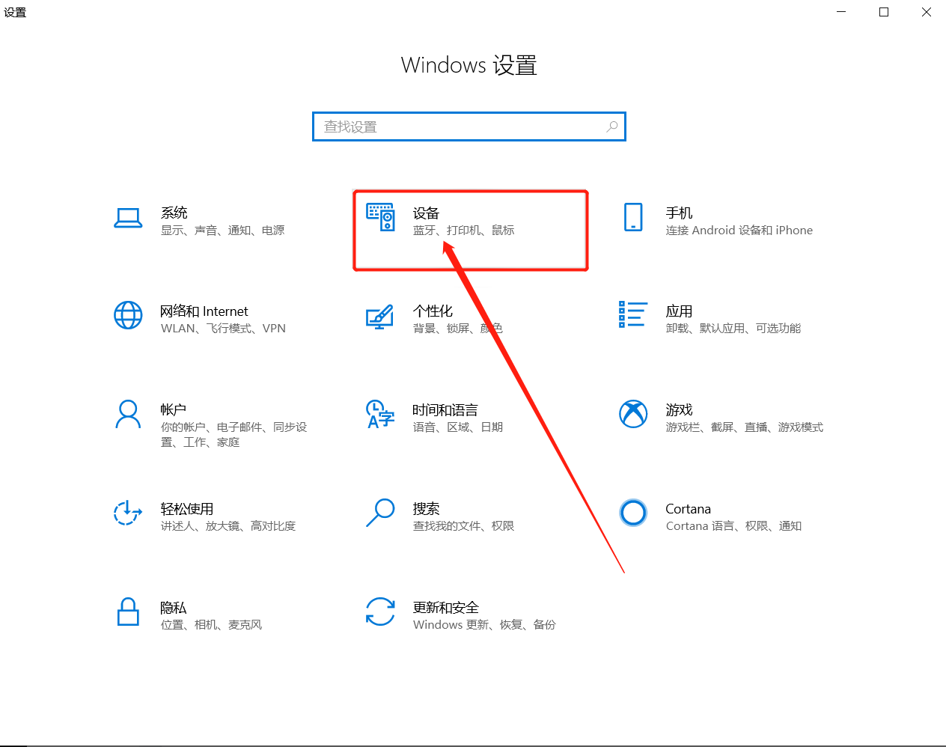Viewport: 946px width, 747px height.
Task: Click the text Cortana 语言、权限、通知
Action: pyautogui.click(x=734, y=526)
